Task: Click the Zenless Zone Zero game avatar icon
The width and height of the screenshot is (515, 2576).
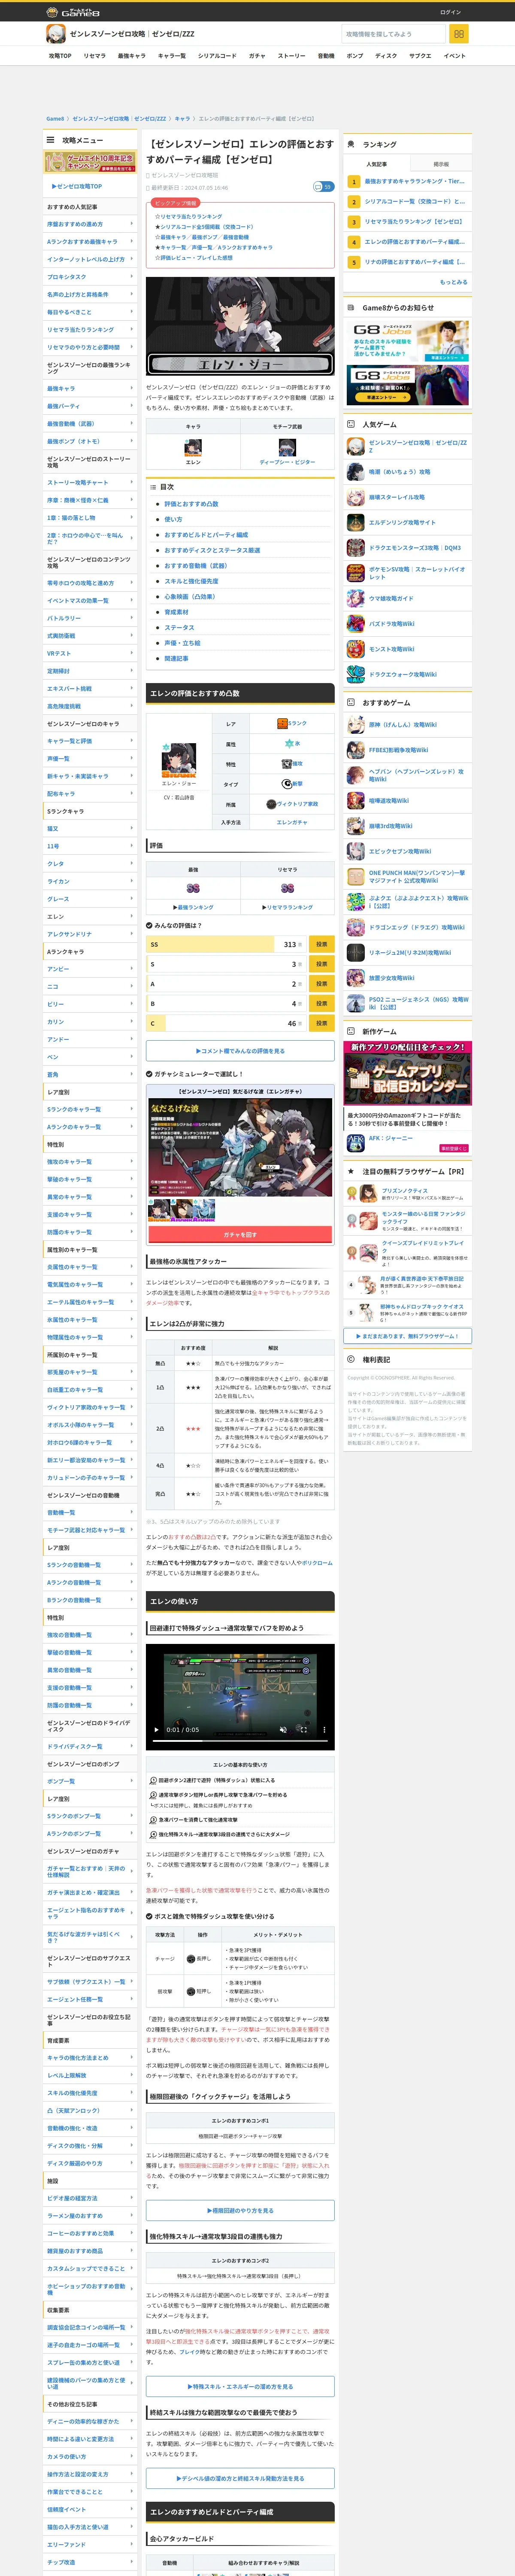Action: pyautogui.click(x=56, y=34)
